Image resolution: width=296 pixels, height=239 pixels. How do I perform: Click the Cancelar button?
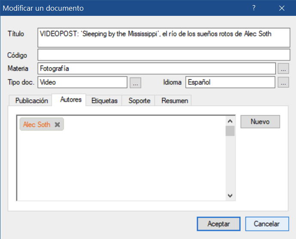click(266, 224)
